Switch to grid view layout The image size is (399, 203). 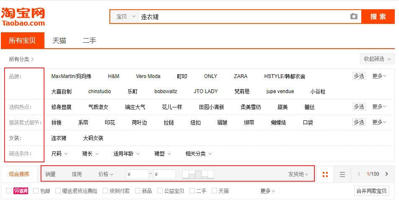pos(325,174)
